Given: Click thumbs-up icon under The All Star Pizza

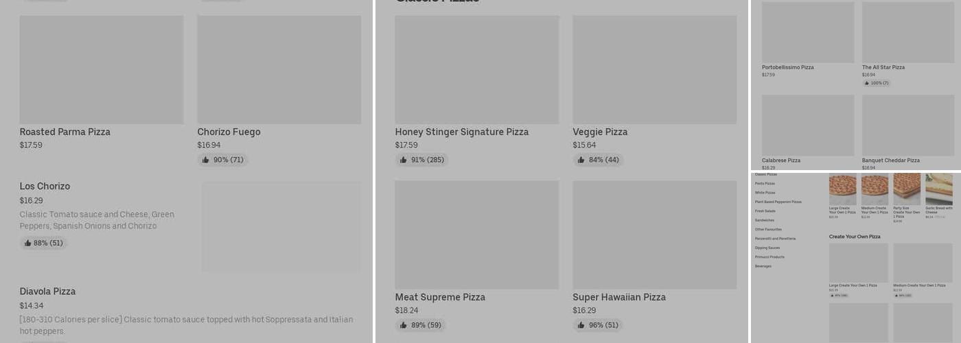Looking at the screenshot, I should [867, 83].
